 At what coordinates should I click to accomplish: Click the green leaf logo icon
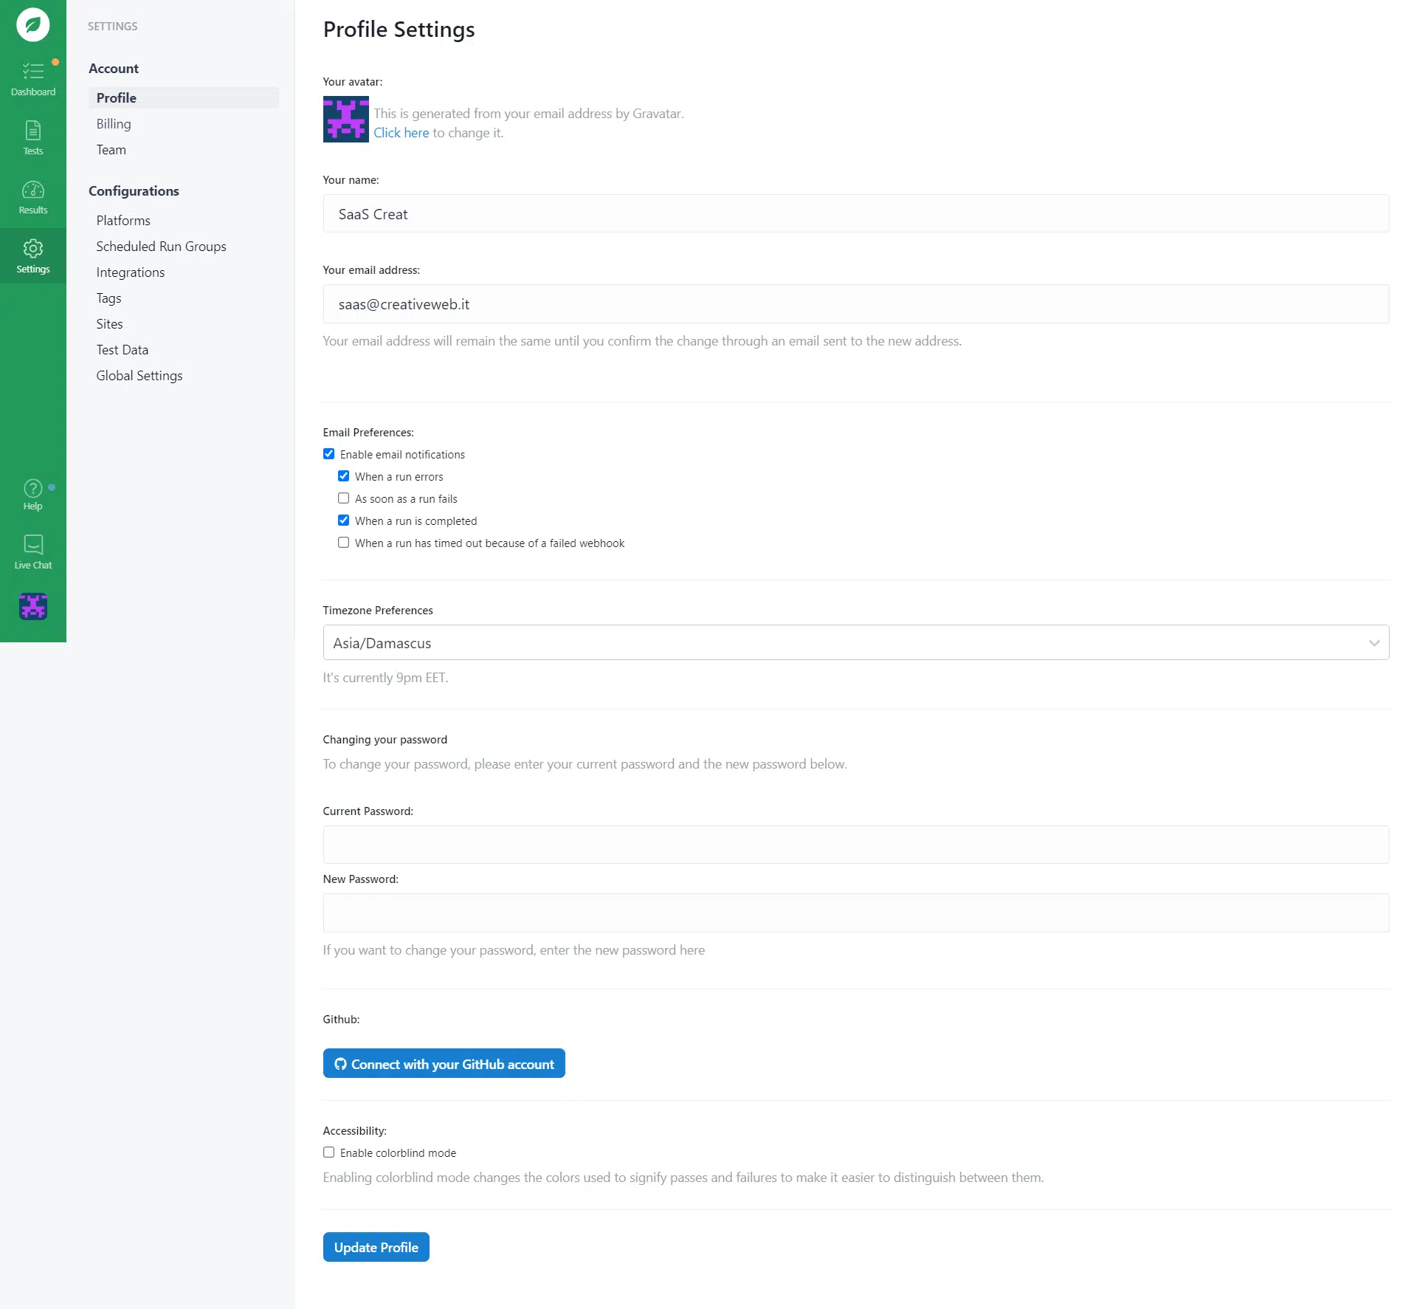(x=32, y=25)
